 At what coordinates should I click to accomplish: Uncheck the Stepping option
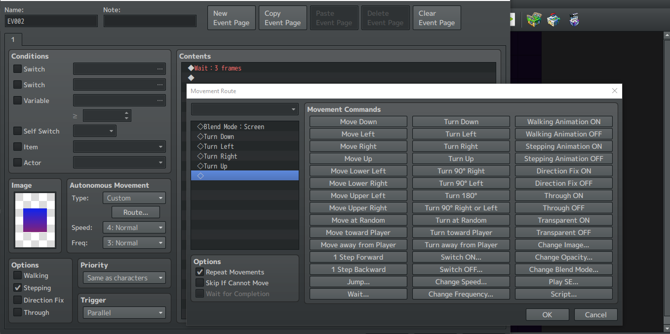pyautogui.click(x=18, y=288)
